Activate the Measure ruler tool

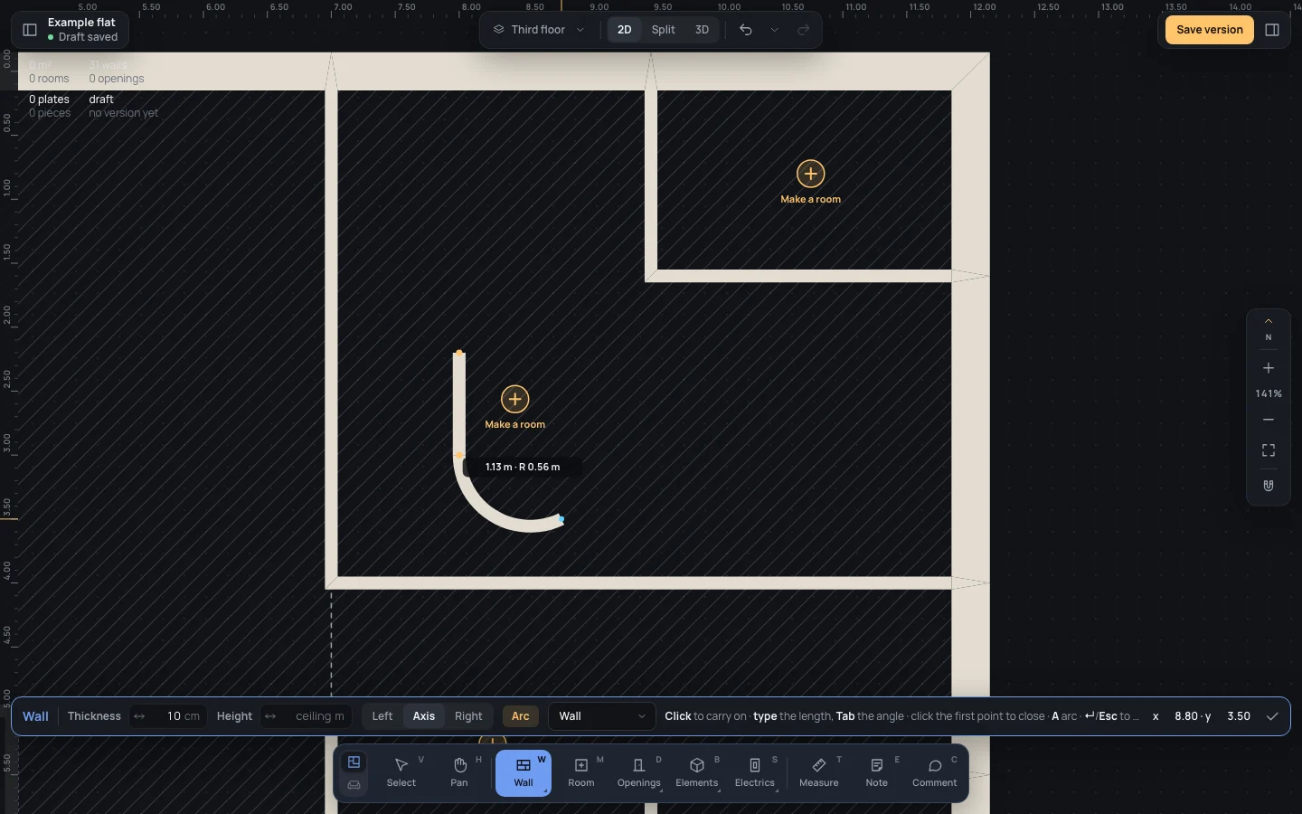pos(819,773)
